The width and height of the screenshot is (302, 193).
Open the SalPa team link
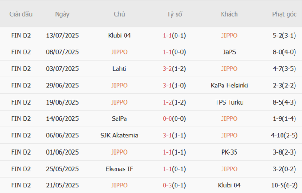click(119, 118)
